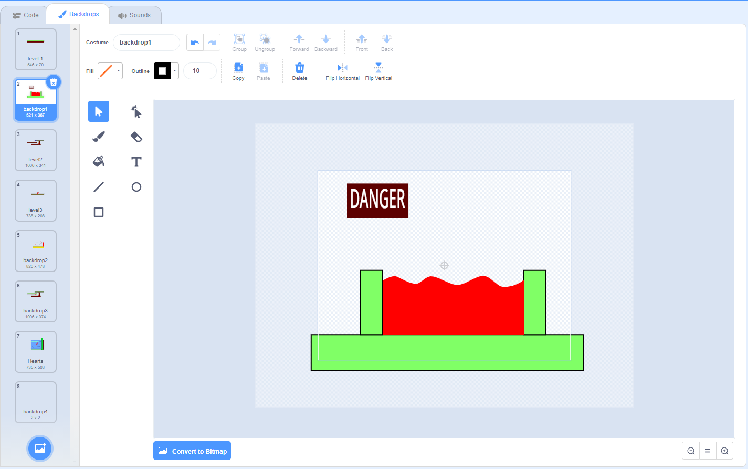Image resolution: width=748 pixels, height=469 pixels.
Task: Select the level 1 backdrop thumbnail
Action: point(36,49)
